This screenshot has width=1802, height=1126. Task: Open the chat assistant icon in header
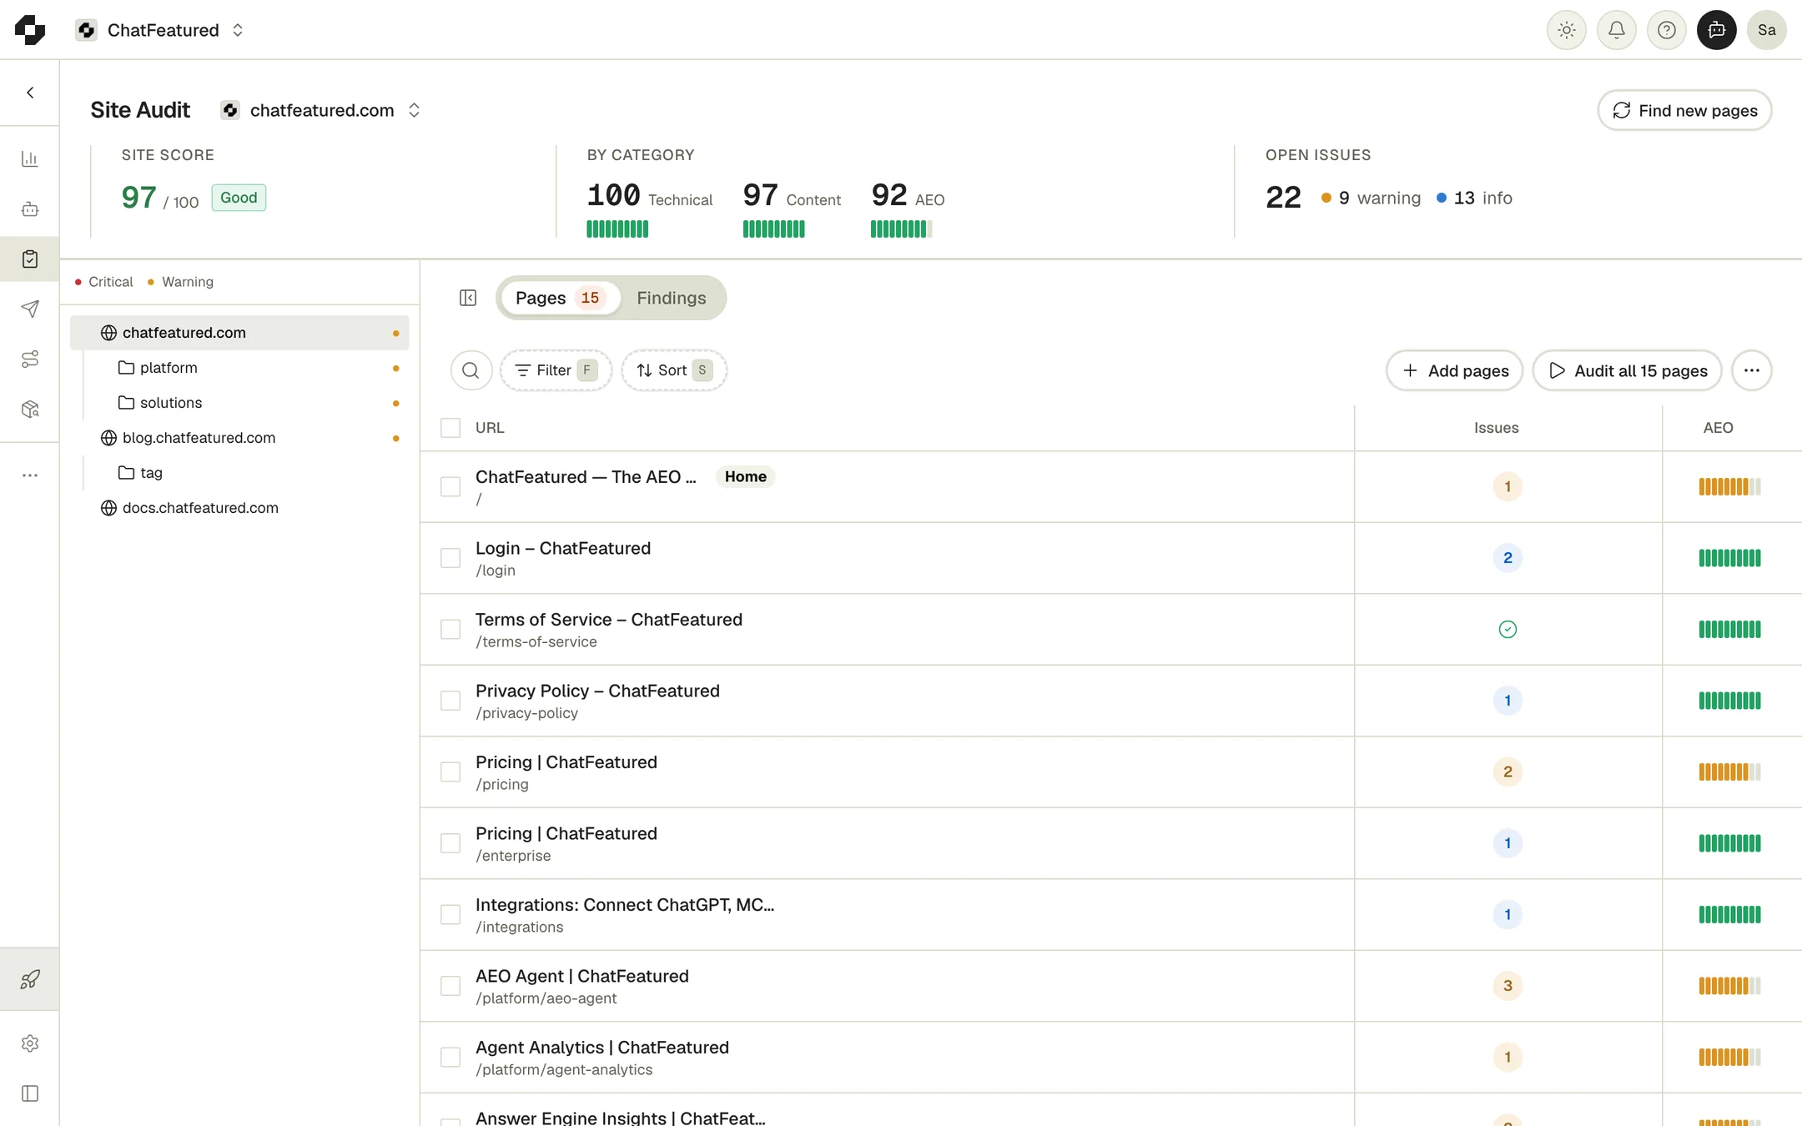pos(1717,30)
